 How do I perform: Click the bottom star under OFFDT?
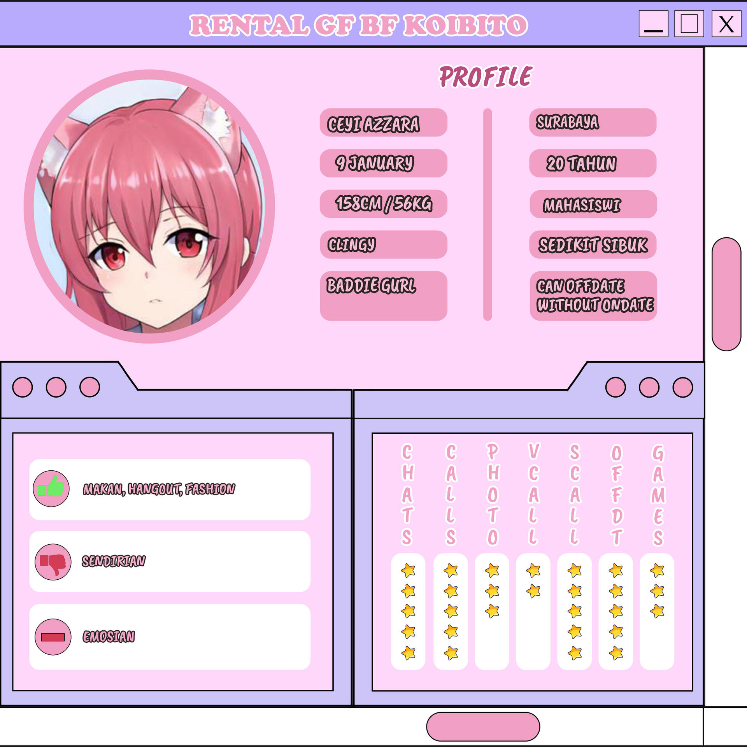(x=616, y=653)
